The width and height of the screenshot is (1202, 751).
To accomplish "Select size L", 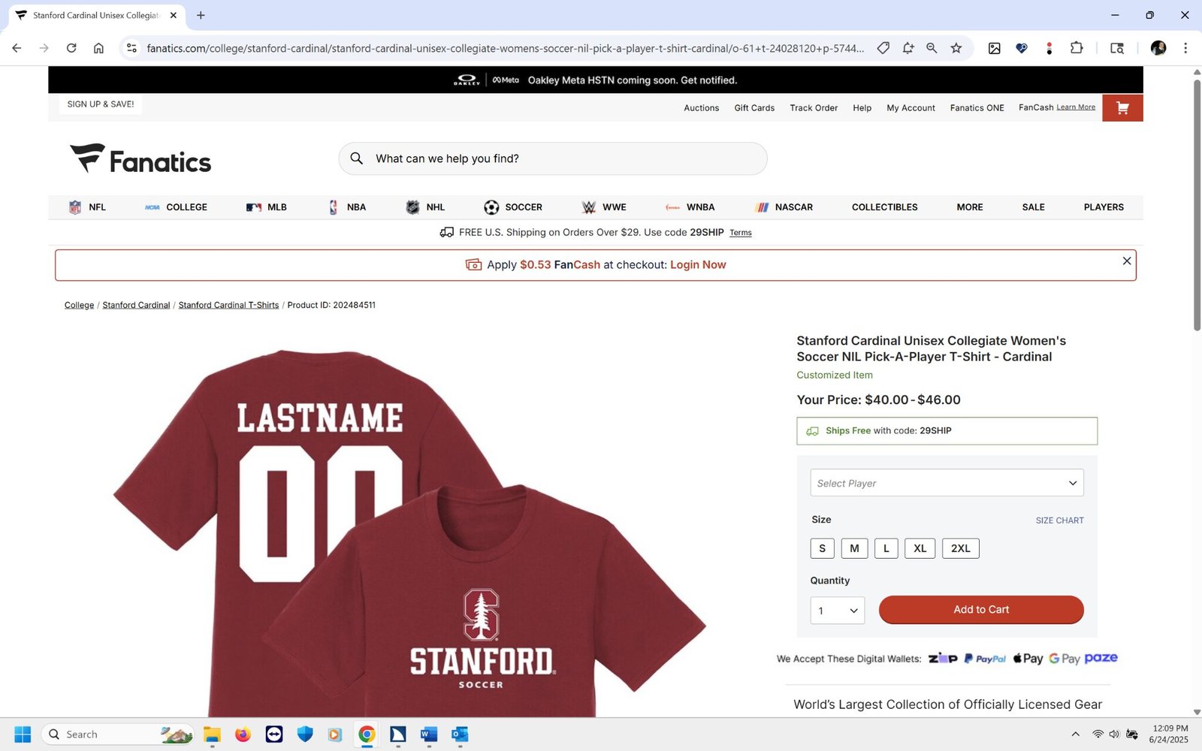I will (x=886, y=548).
